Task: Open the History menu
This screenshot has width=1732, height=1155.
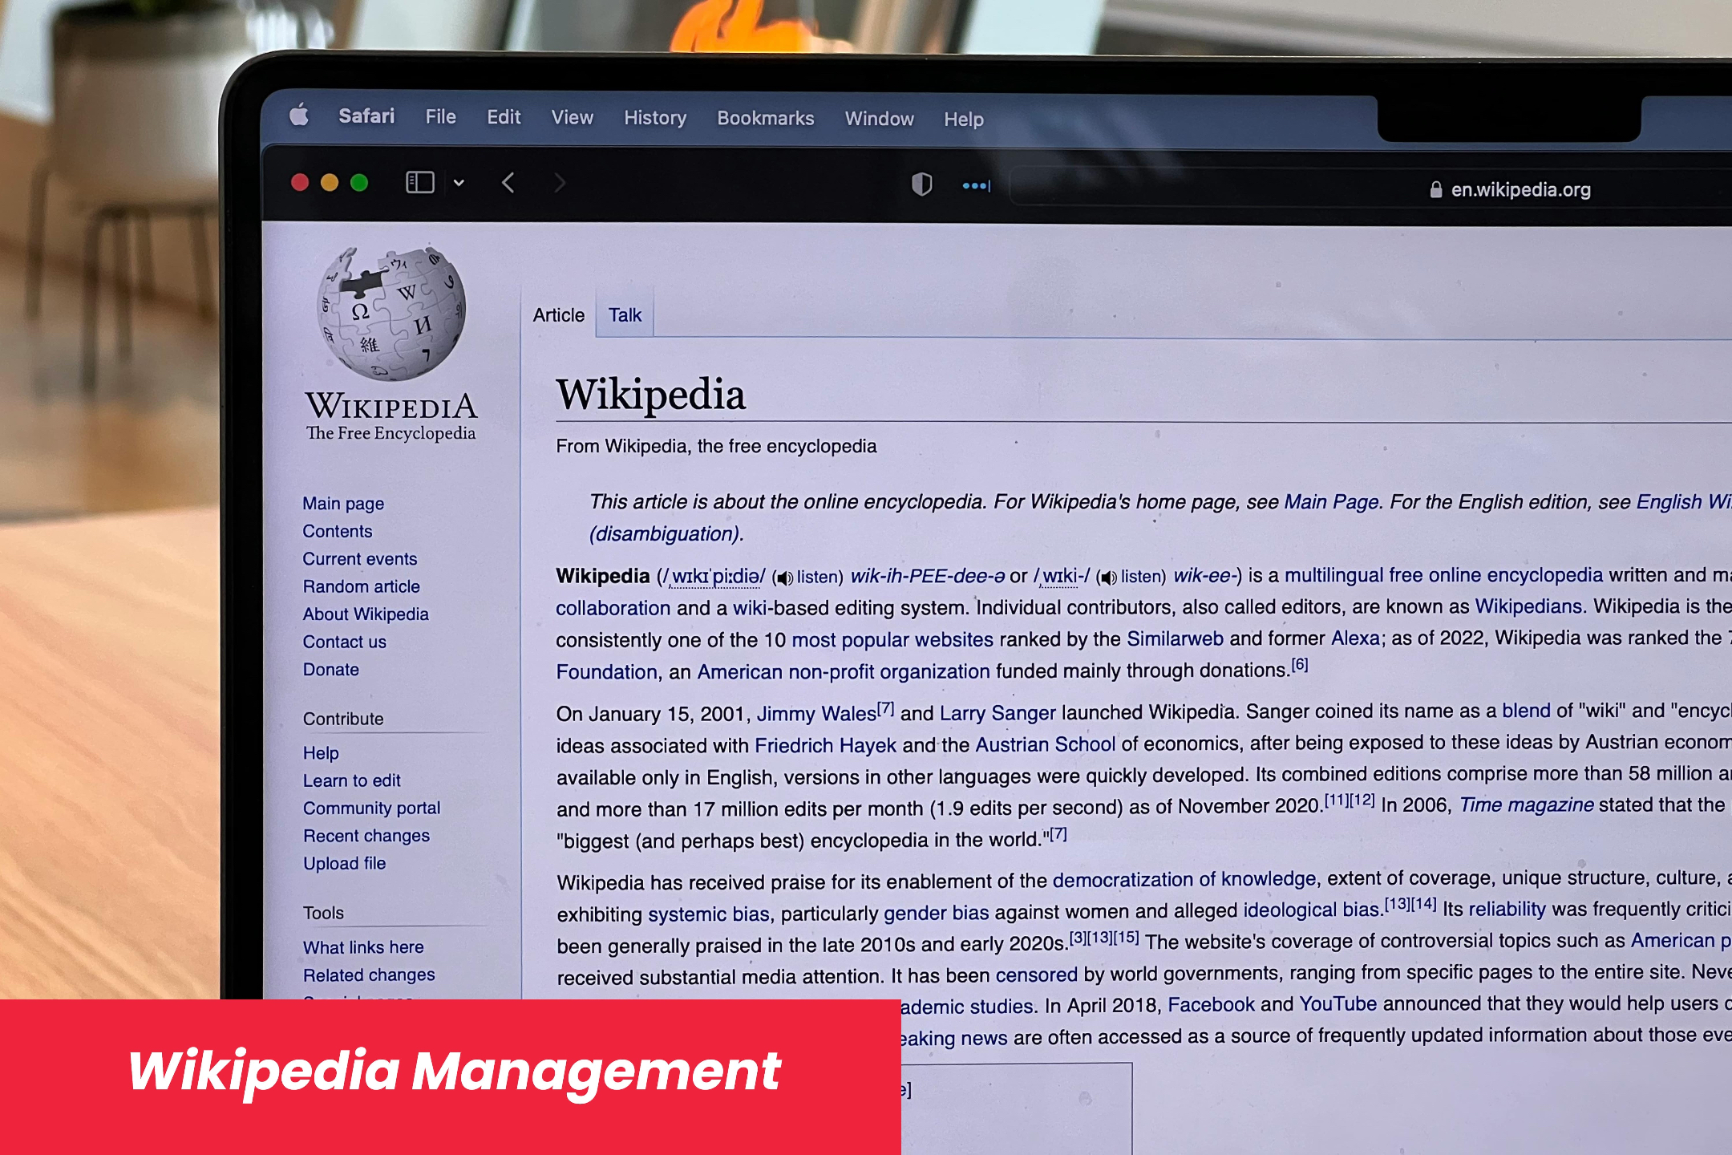Action: 655,118
